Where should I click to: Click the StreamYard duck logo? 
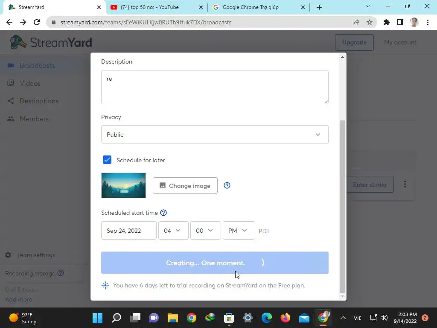coord(18,42)
